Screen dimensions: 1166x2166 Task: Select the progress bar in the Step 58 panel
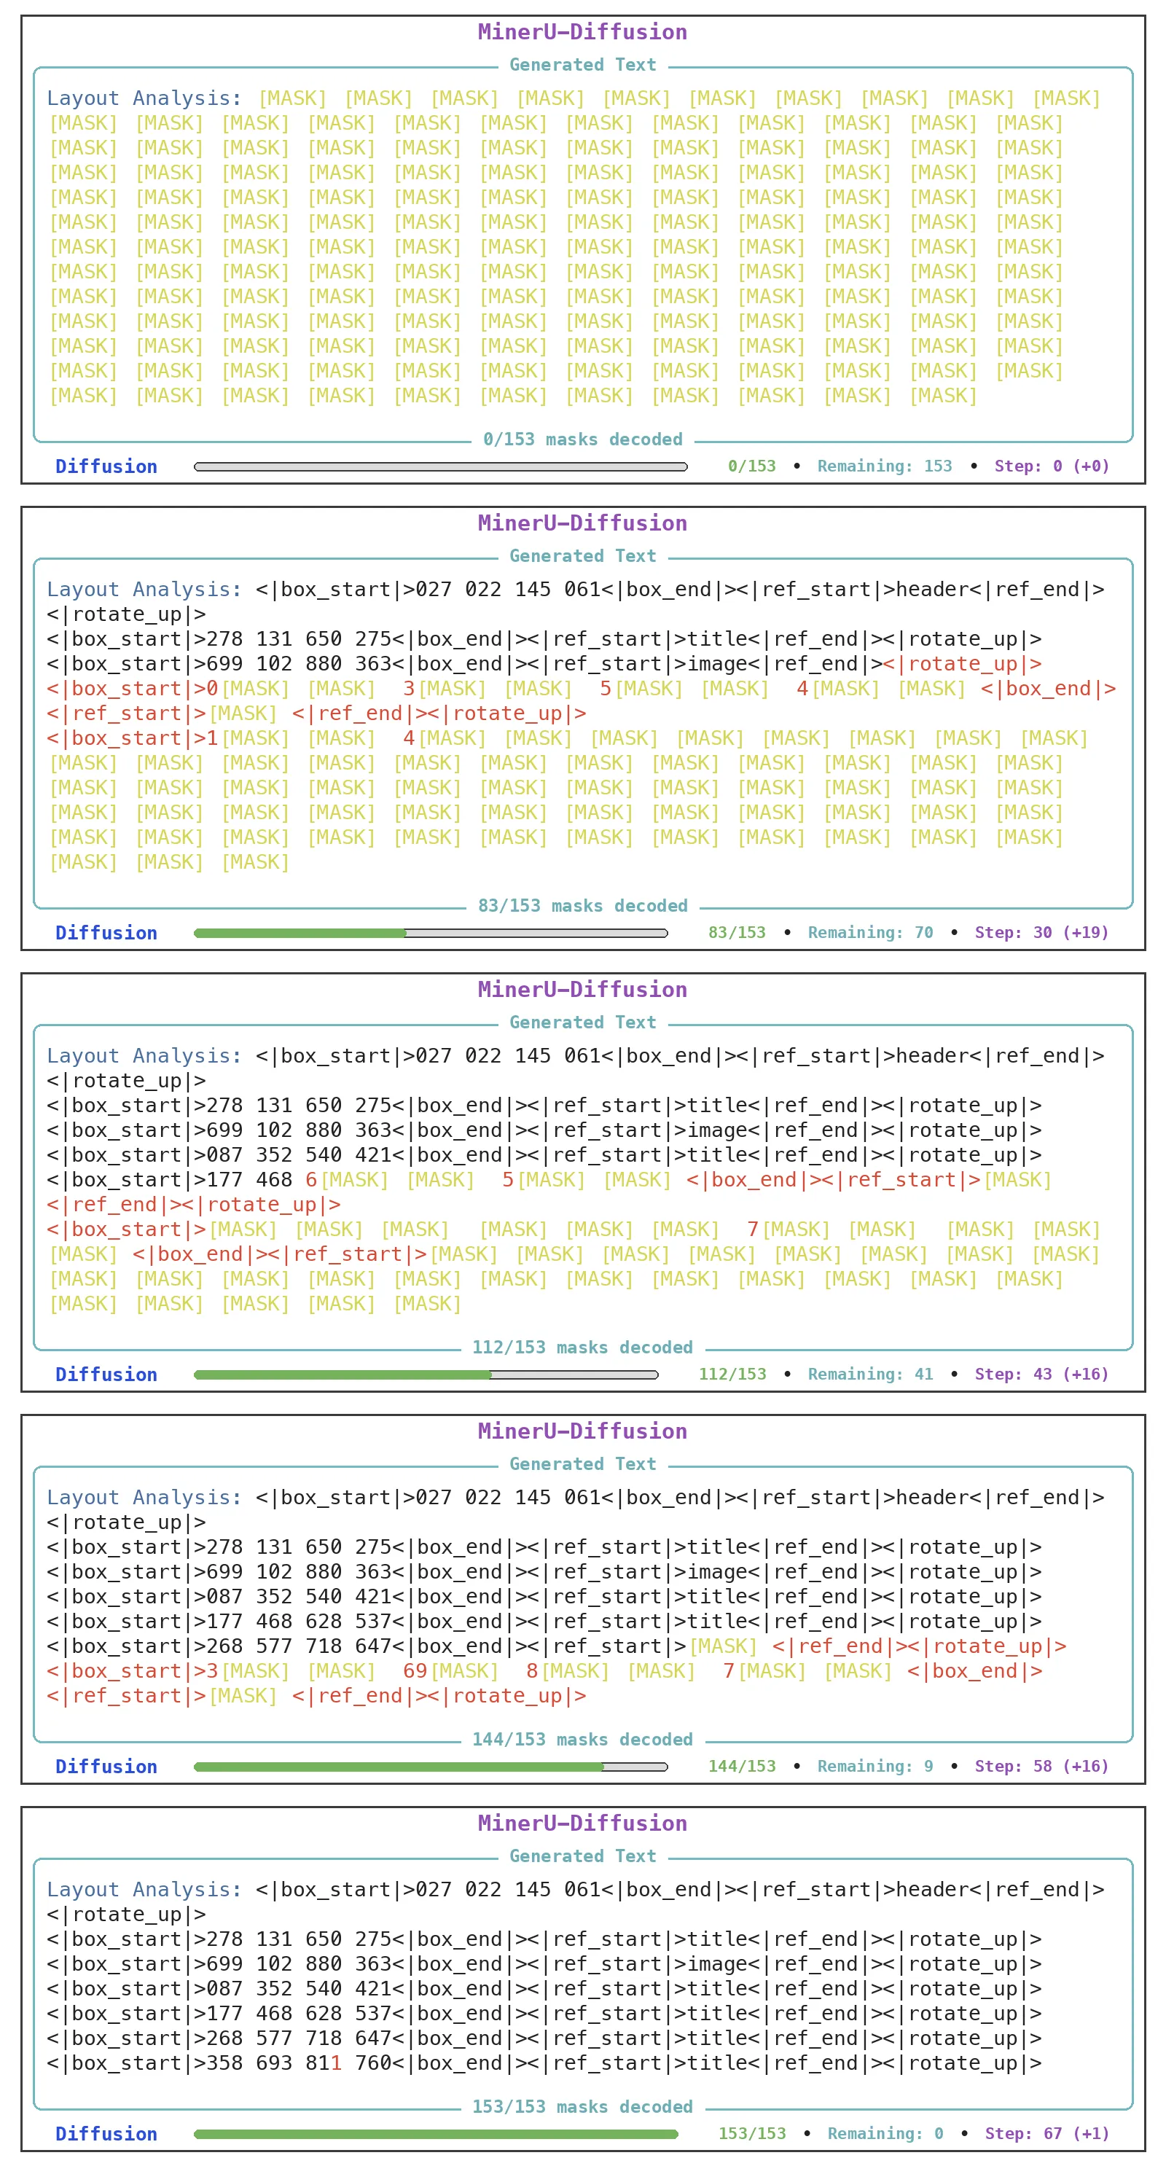(x=431, y=1766)
